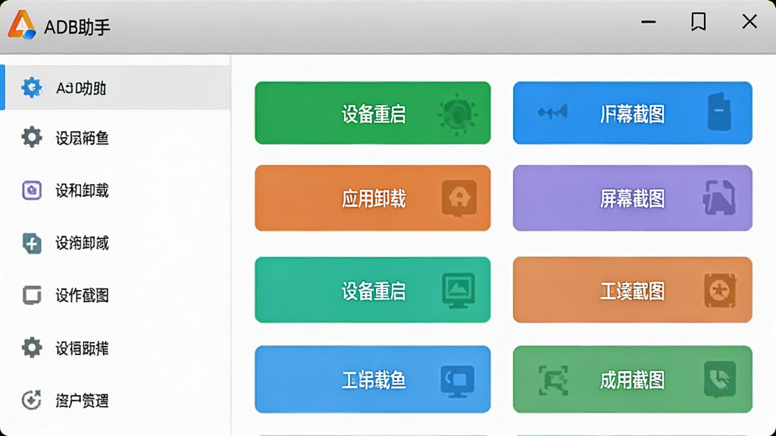Click the orange button with star badge icon

(x=633, y=290)
